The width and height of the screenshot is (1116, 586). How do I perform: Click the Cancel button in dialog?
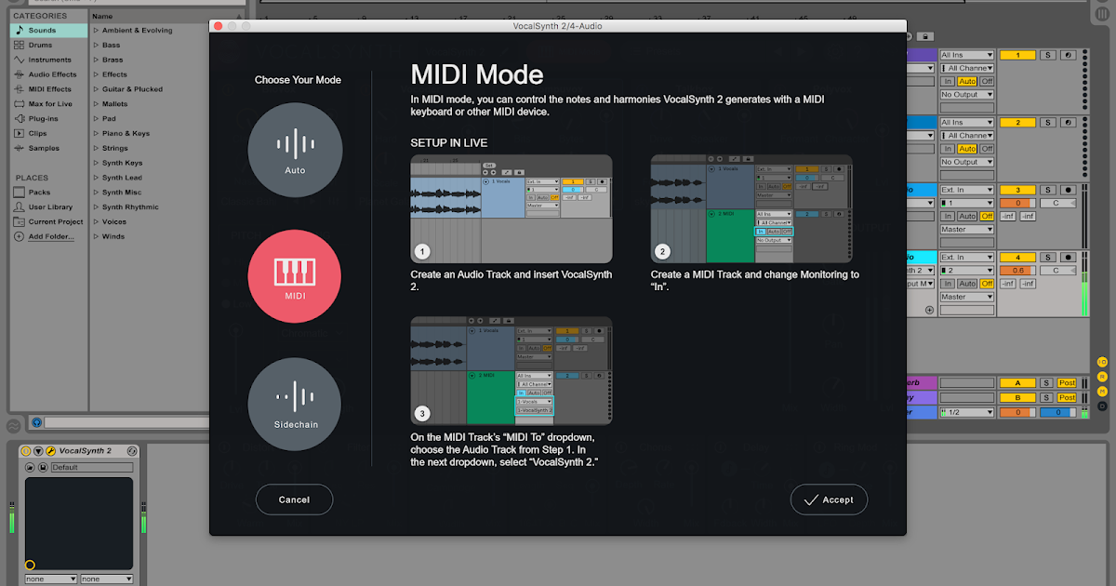(294, 499)
